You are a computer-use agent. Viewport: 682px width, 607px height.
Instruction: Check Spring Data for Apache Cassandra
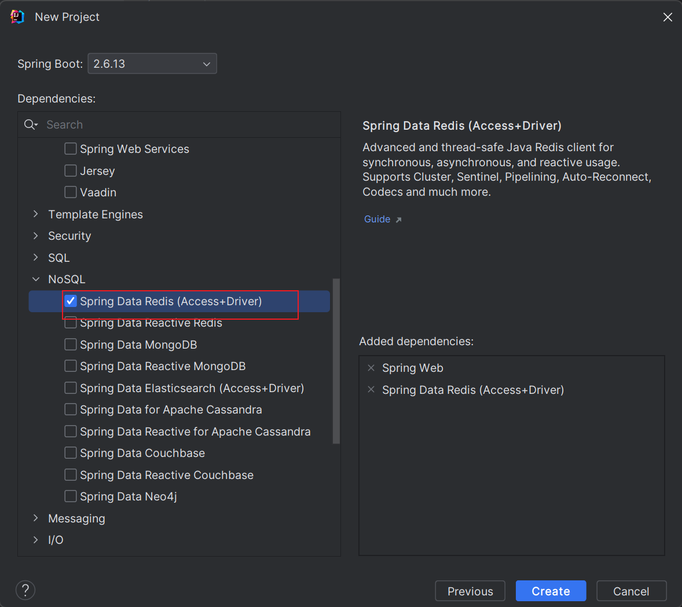[x=71, y=410]
